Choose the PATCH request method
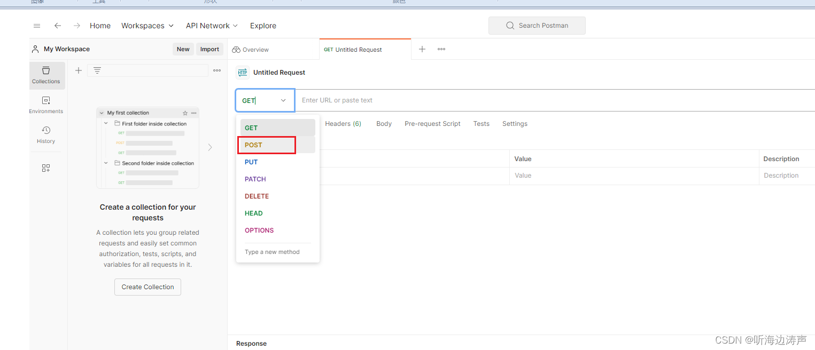The height and width of the screenshot is (350, 815). coord(255,179)
